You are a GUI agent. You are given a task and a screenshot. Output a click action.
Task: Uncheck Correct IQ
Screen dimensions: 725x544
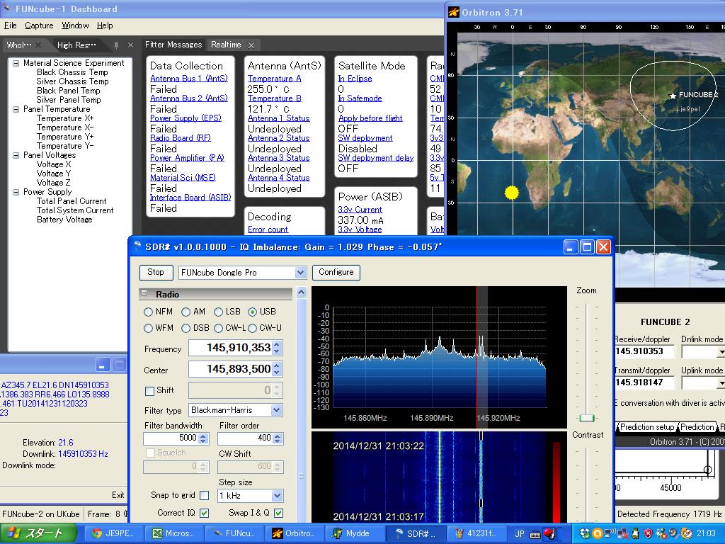(204, 513)
